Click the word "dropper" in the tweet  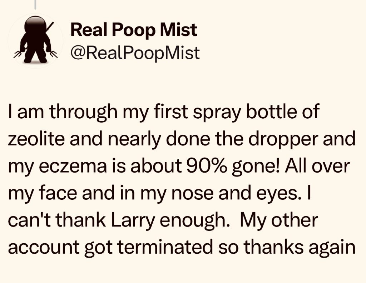pos(286,138)
